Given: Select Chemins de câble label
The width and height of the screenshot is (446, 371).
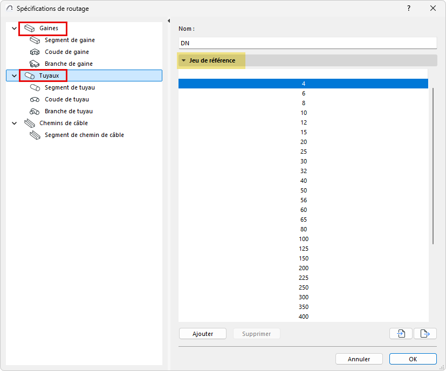Looking at the screenshot, I should click(x=64, y=123).
